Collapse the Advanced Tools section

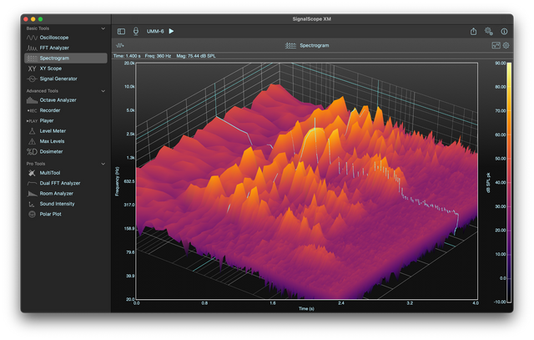click(103, 91)
